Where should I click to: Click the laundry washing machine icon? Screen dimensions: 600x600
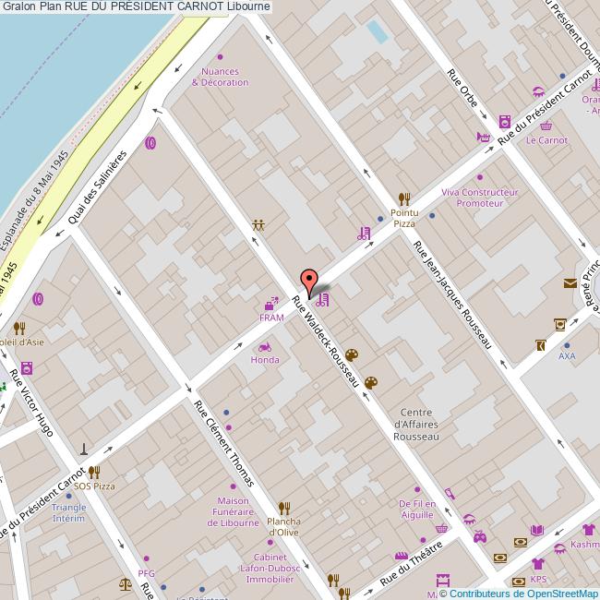[505, 121]
